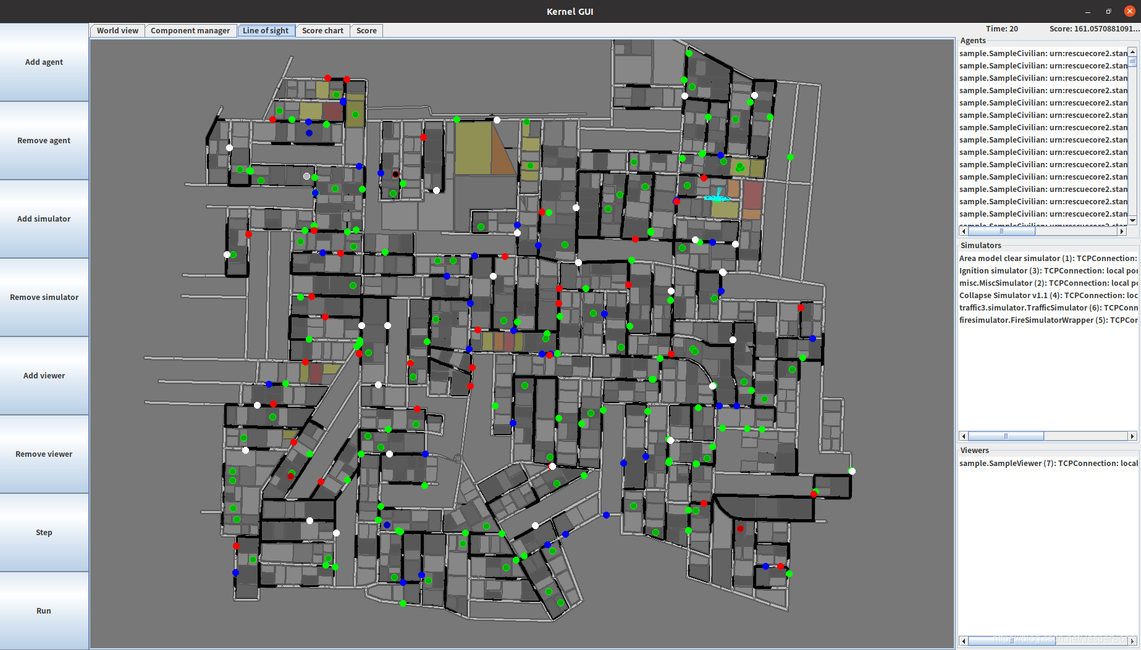The image size is (1141, 650).
Task: Click the Add viewer button
Action: [44, 376]
